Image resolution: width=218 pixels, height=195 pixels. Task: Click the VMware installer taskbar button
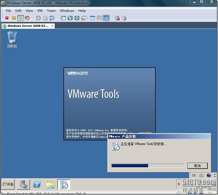pos(64,184)
